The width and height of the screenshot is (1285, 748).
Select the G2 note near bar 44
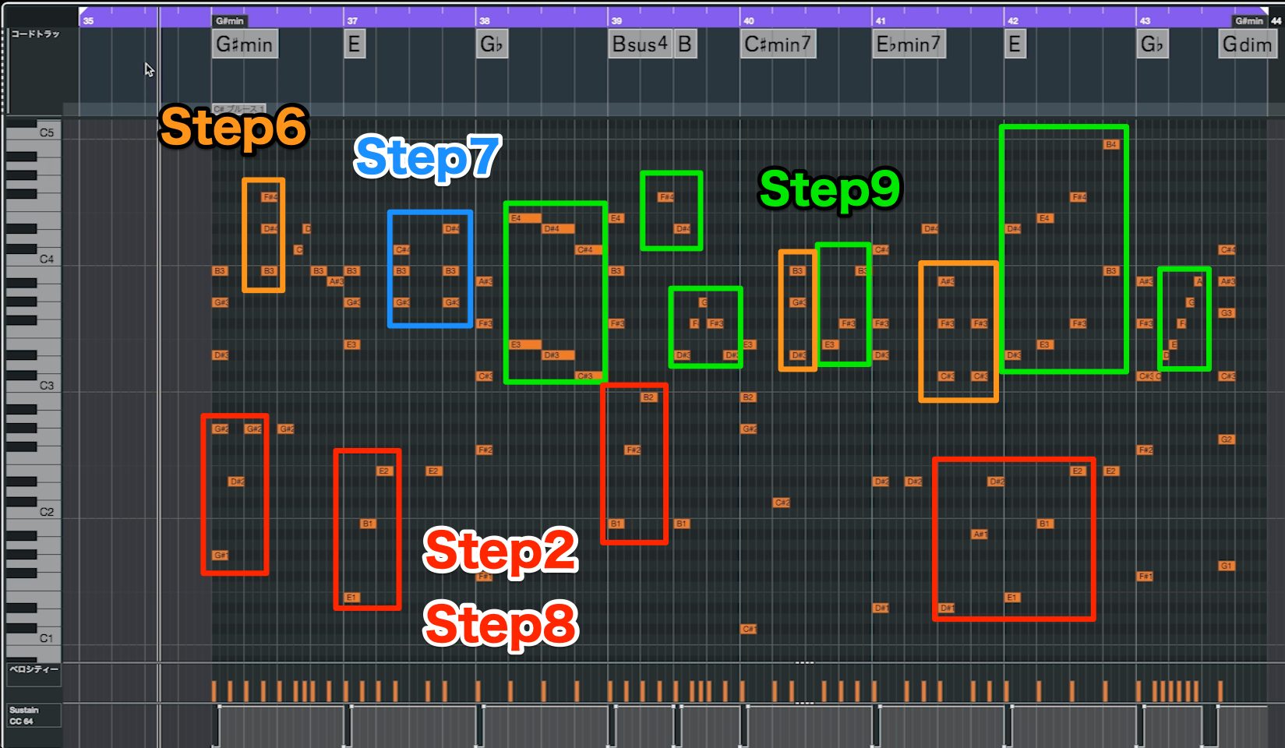1227,439
